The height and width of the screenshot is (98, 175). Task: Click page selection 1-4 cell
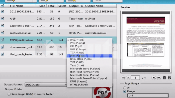tap(61, 40)
